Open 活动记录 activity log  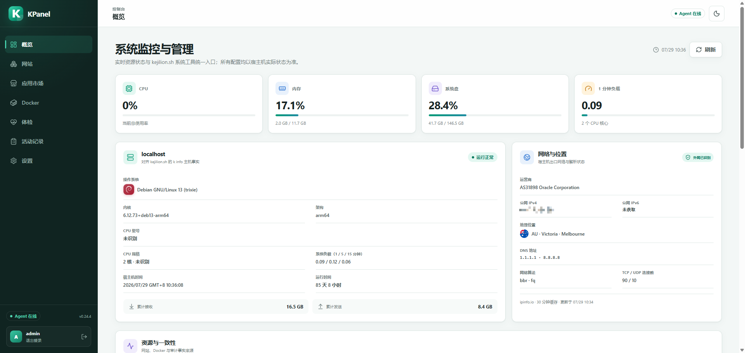coord(49,141)
